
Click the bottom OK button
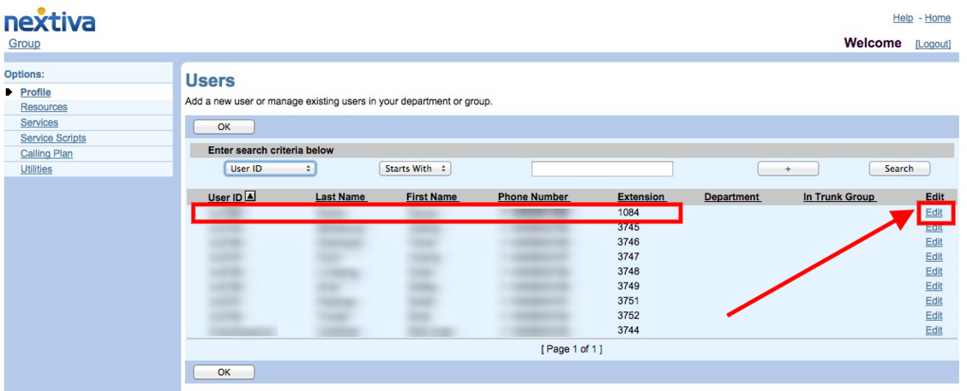[x=224, y=372]
